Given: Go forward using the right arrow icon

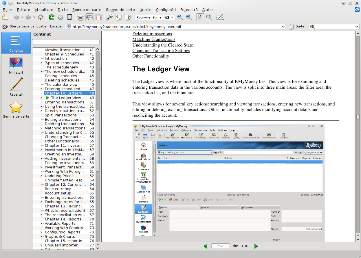Looking at the screenshot, I should (28, 17).
